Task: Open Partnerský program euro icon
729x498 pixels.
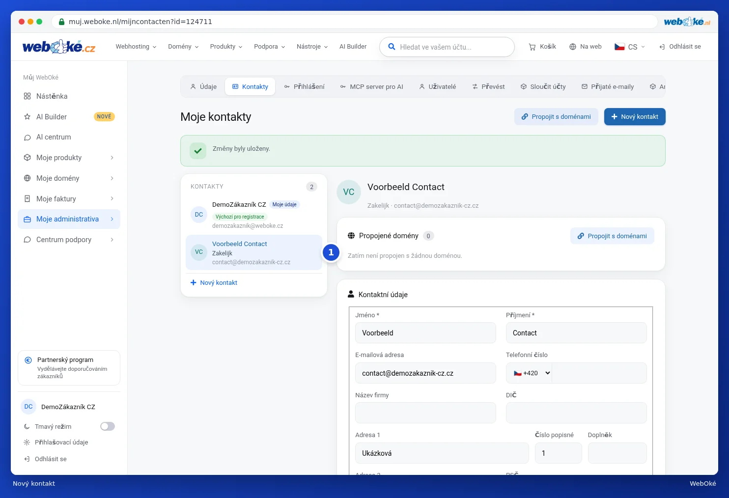Action: tap(28, 360)
